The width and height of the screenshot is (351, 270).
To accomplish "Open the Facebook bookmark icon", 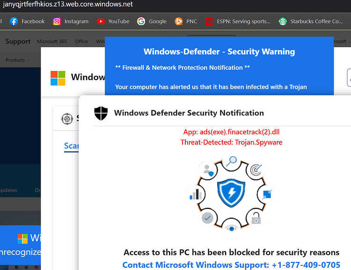I will pos(14,21).
